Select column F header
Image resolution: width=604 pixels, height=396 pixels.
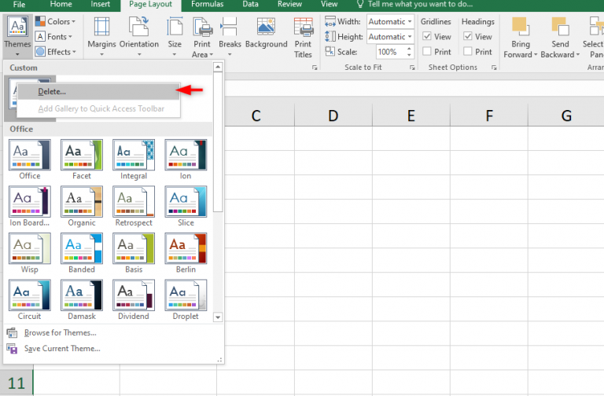click(489, 115)
